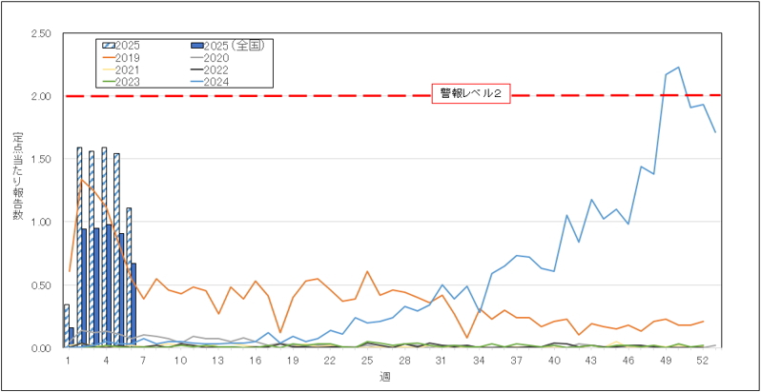Select the orange 2019 legend line marker
The height and width of the screenshot is (392, 761).
click(x=110, y=58)
